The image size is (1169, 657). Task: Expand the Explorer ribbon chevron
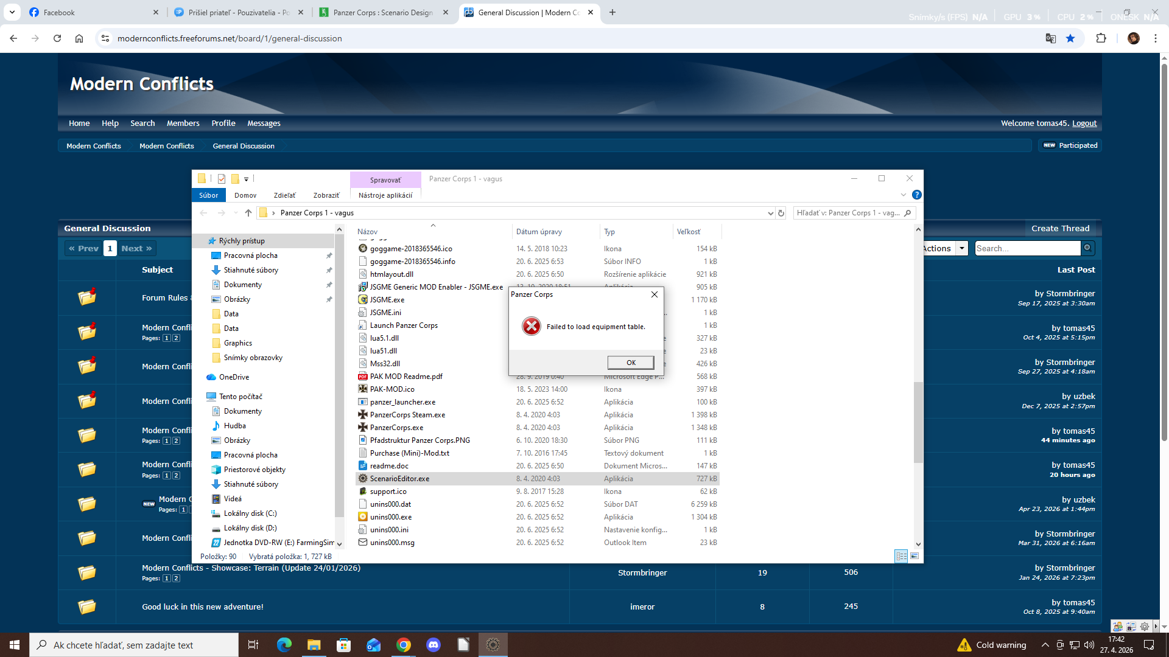pos(903,195)
